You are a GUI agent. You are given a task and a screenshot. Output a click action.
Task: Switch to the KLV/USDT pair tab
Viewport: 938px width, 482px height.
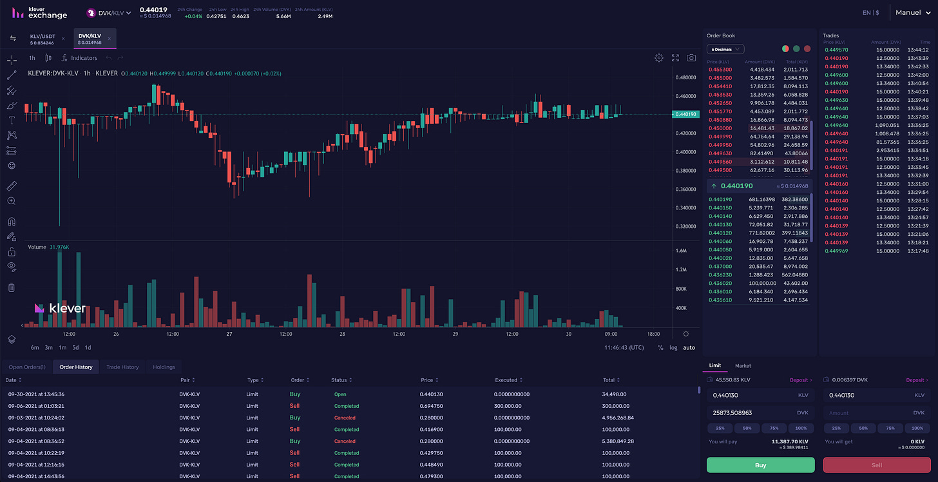[43, 39]
